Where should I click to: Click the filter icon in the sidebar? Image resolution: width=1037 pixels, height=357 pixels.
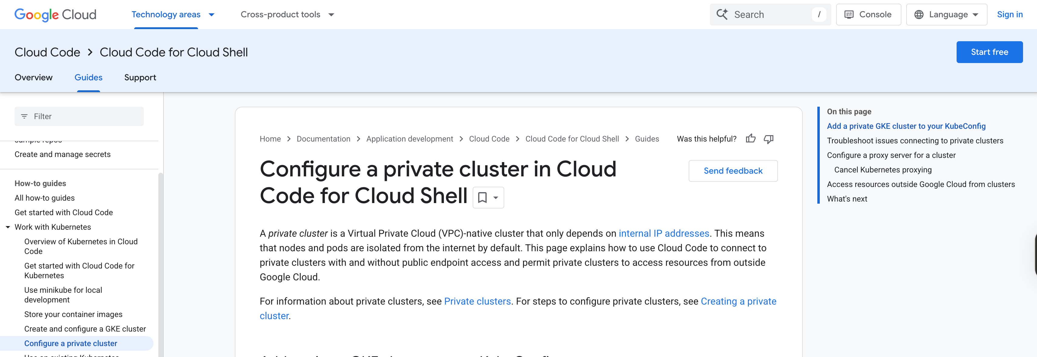pos(25,116)
